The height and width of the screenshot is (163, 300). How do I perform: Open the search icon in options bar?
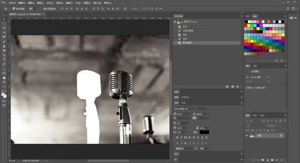pyautogui.click(x=287, y=9)
